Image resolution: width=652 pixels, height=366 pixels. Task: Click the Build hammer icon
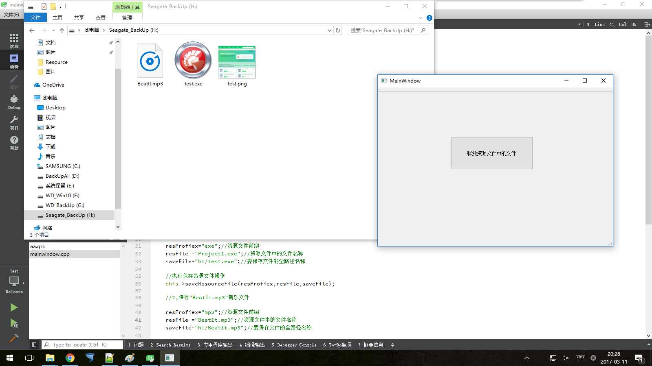(x=14, y=338)
